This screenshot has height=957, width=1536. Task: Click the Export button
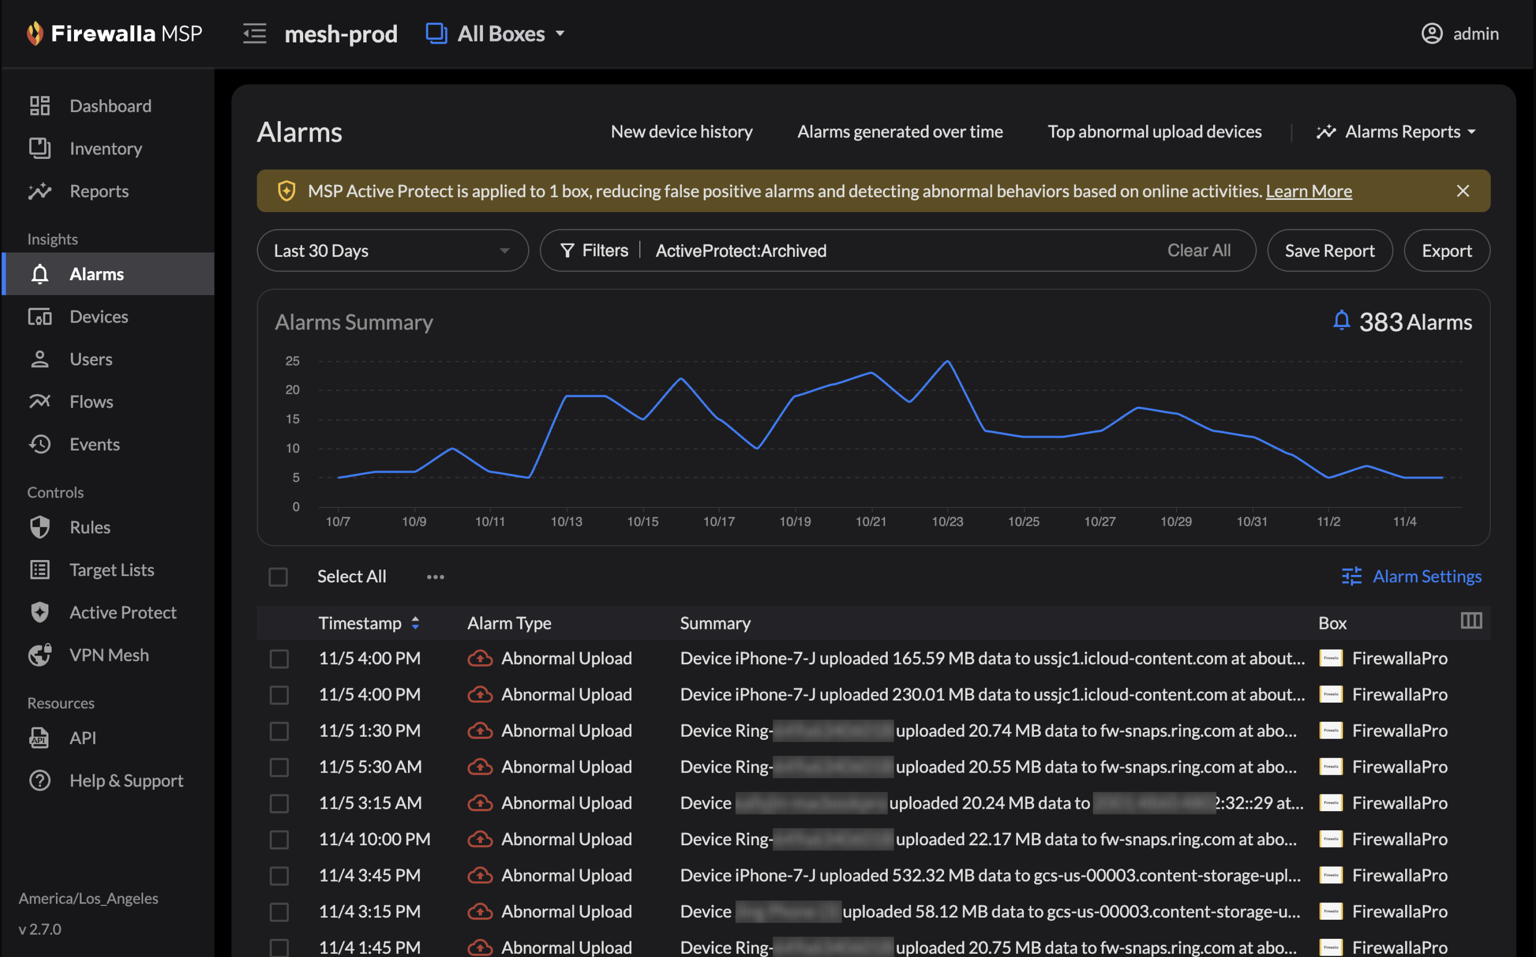coord(1446,251)
